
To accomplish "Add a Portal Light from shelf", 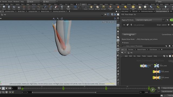I will pos(158,8).
